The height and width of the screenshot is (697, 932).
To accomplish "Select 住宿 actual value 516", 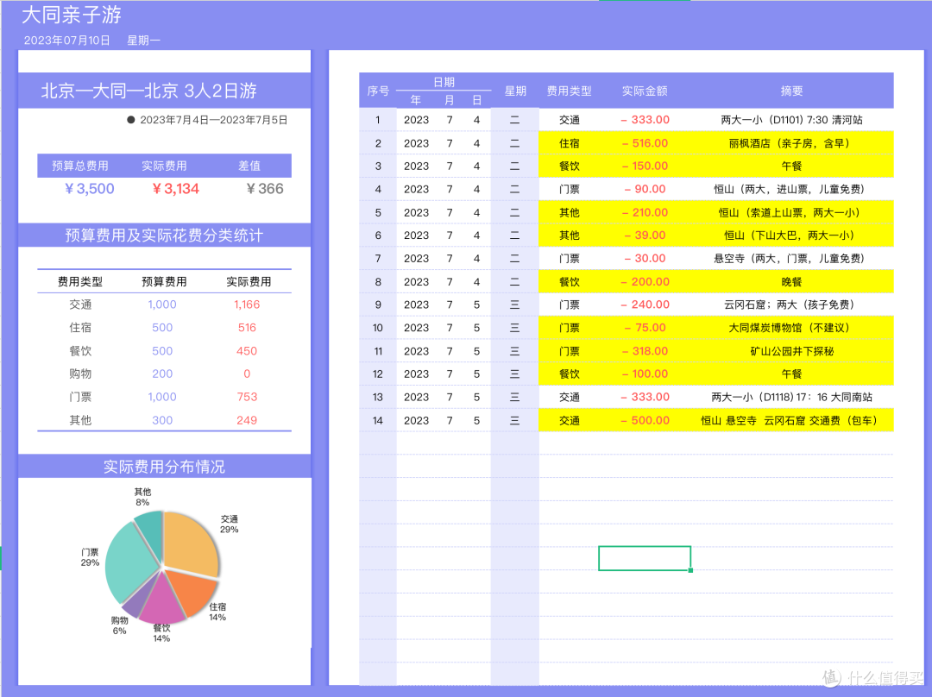I will (x=247, y=328).
